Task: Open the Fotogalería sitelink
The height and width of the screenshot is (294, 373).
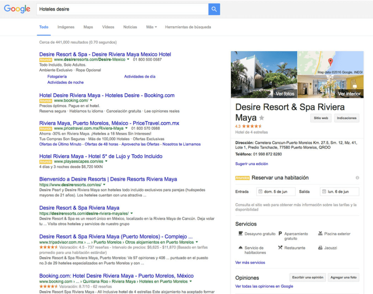Action: (57, 77)
